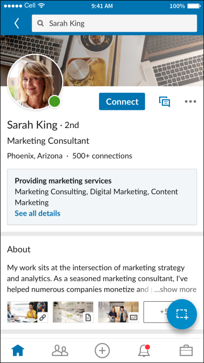Open the three-dot more options menu

click(191, 101)
